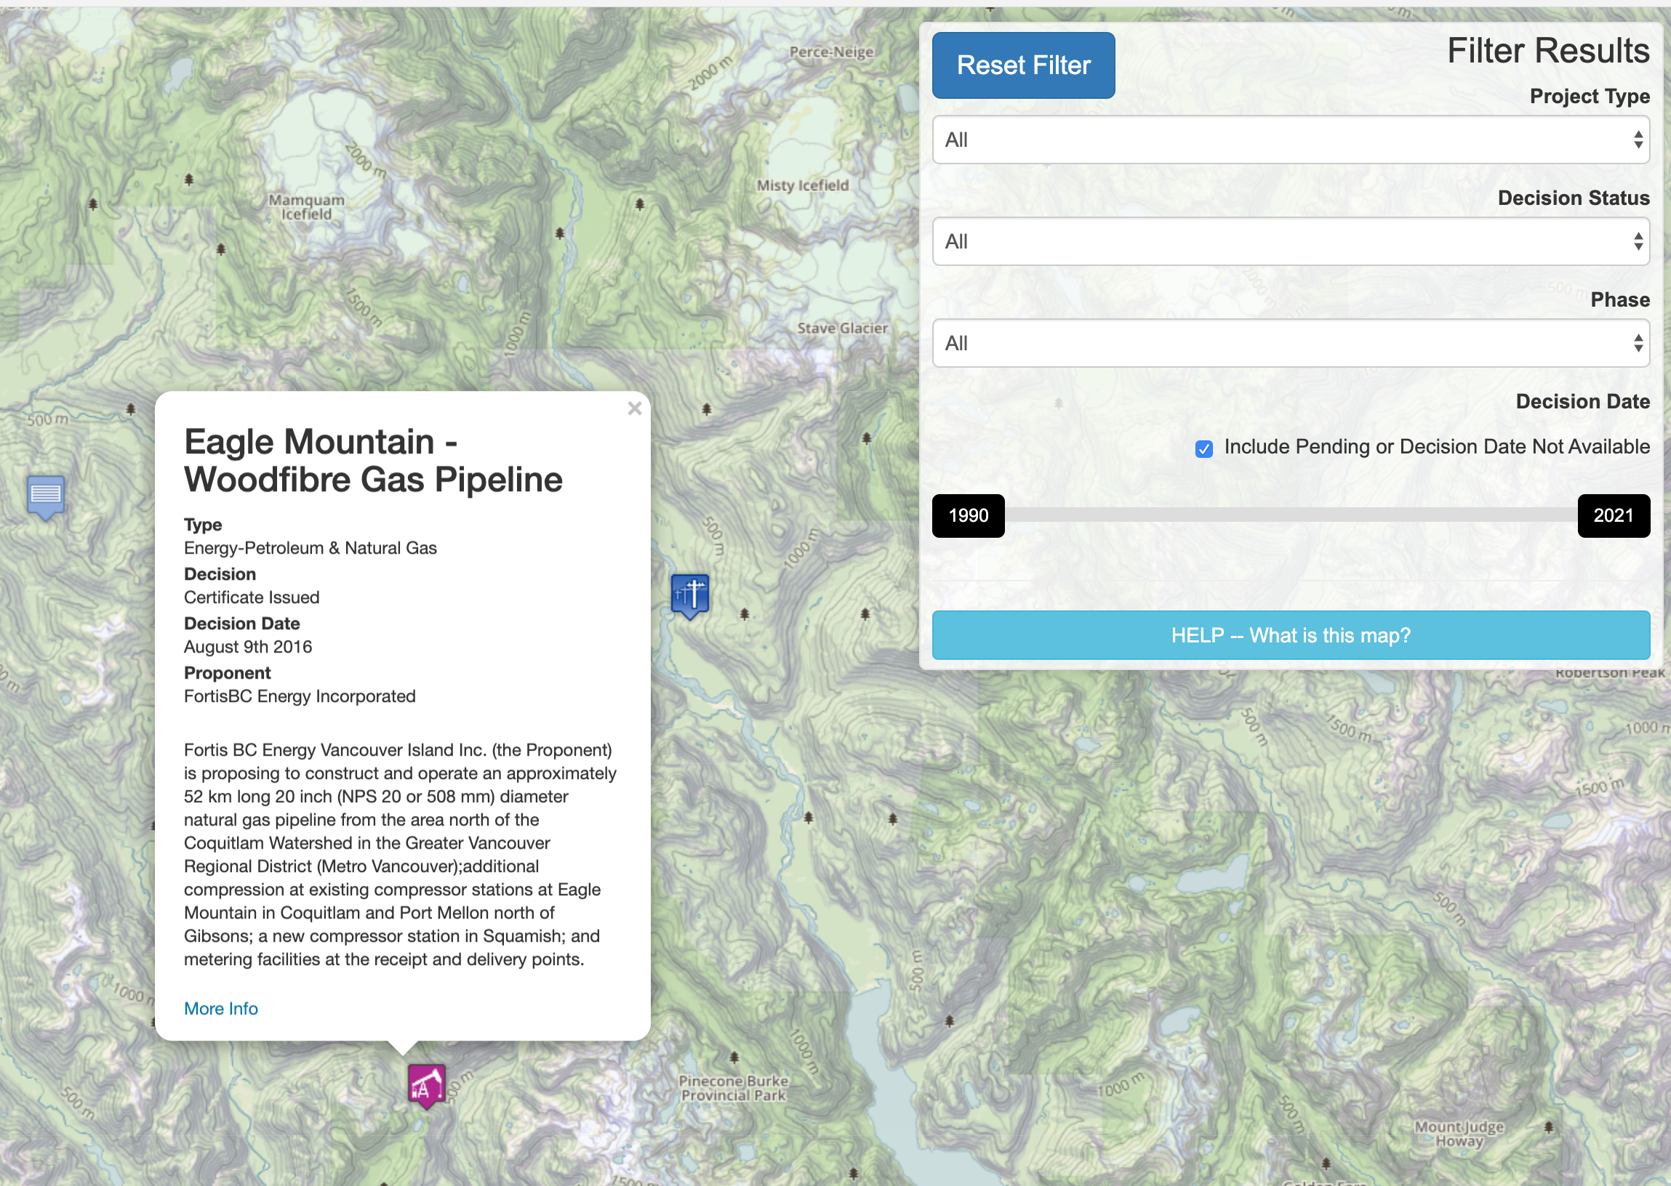Screen dimensions: 1671x1186
Task: Open the More Info link
Action: pos(220,1008)
